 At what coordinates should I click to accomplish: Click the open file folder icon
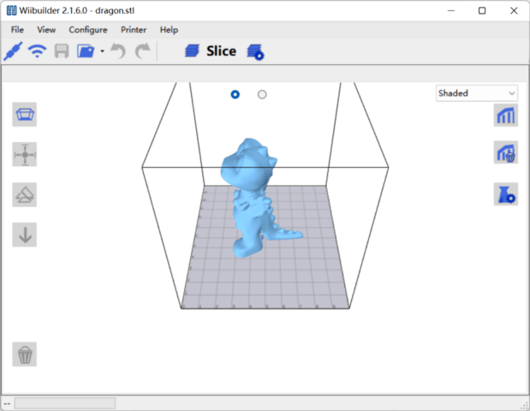click(86, 51)
